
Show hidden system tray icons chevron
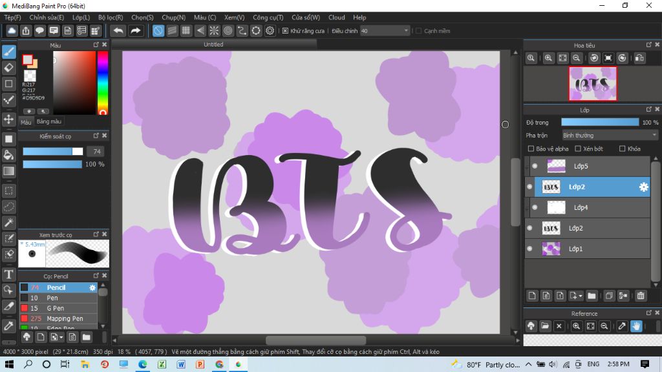click(529, 364)
